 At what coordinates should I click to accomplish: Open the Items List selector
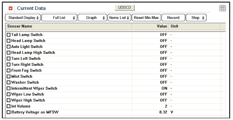(x=119, y=18)
